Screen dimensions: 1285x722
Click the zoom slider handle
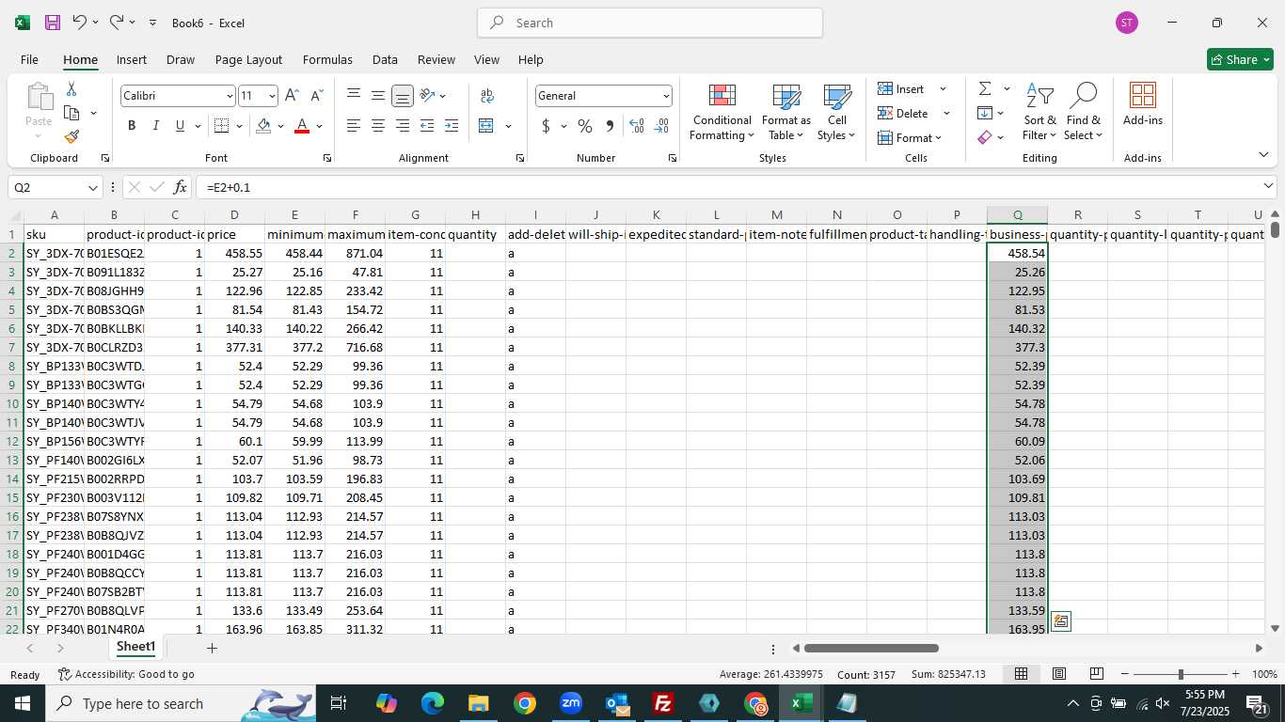click(1180, 674)
